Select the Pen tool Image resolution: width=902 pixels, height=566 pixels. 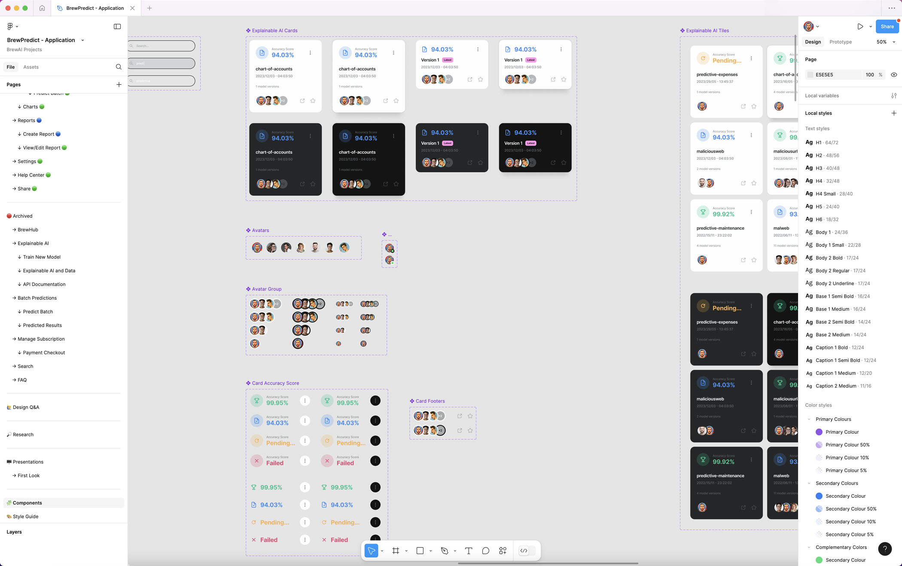(x=445, y=551)
